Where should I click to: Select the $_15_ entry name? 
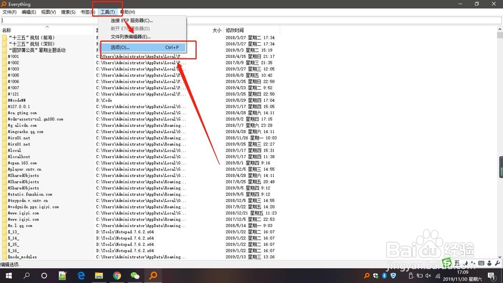[x=14, y=244]
